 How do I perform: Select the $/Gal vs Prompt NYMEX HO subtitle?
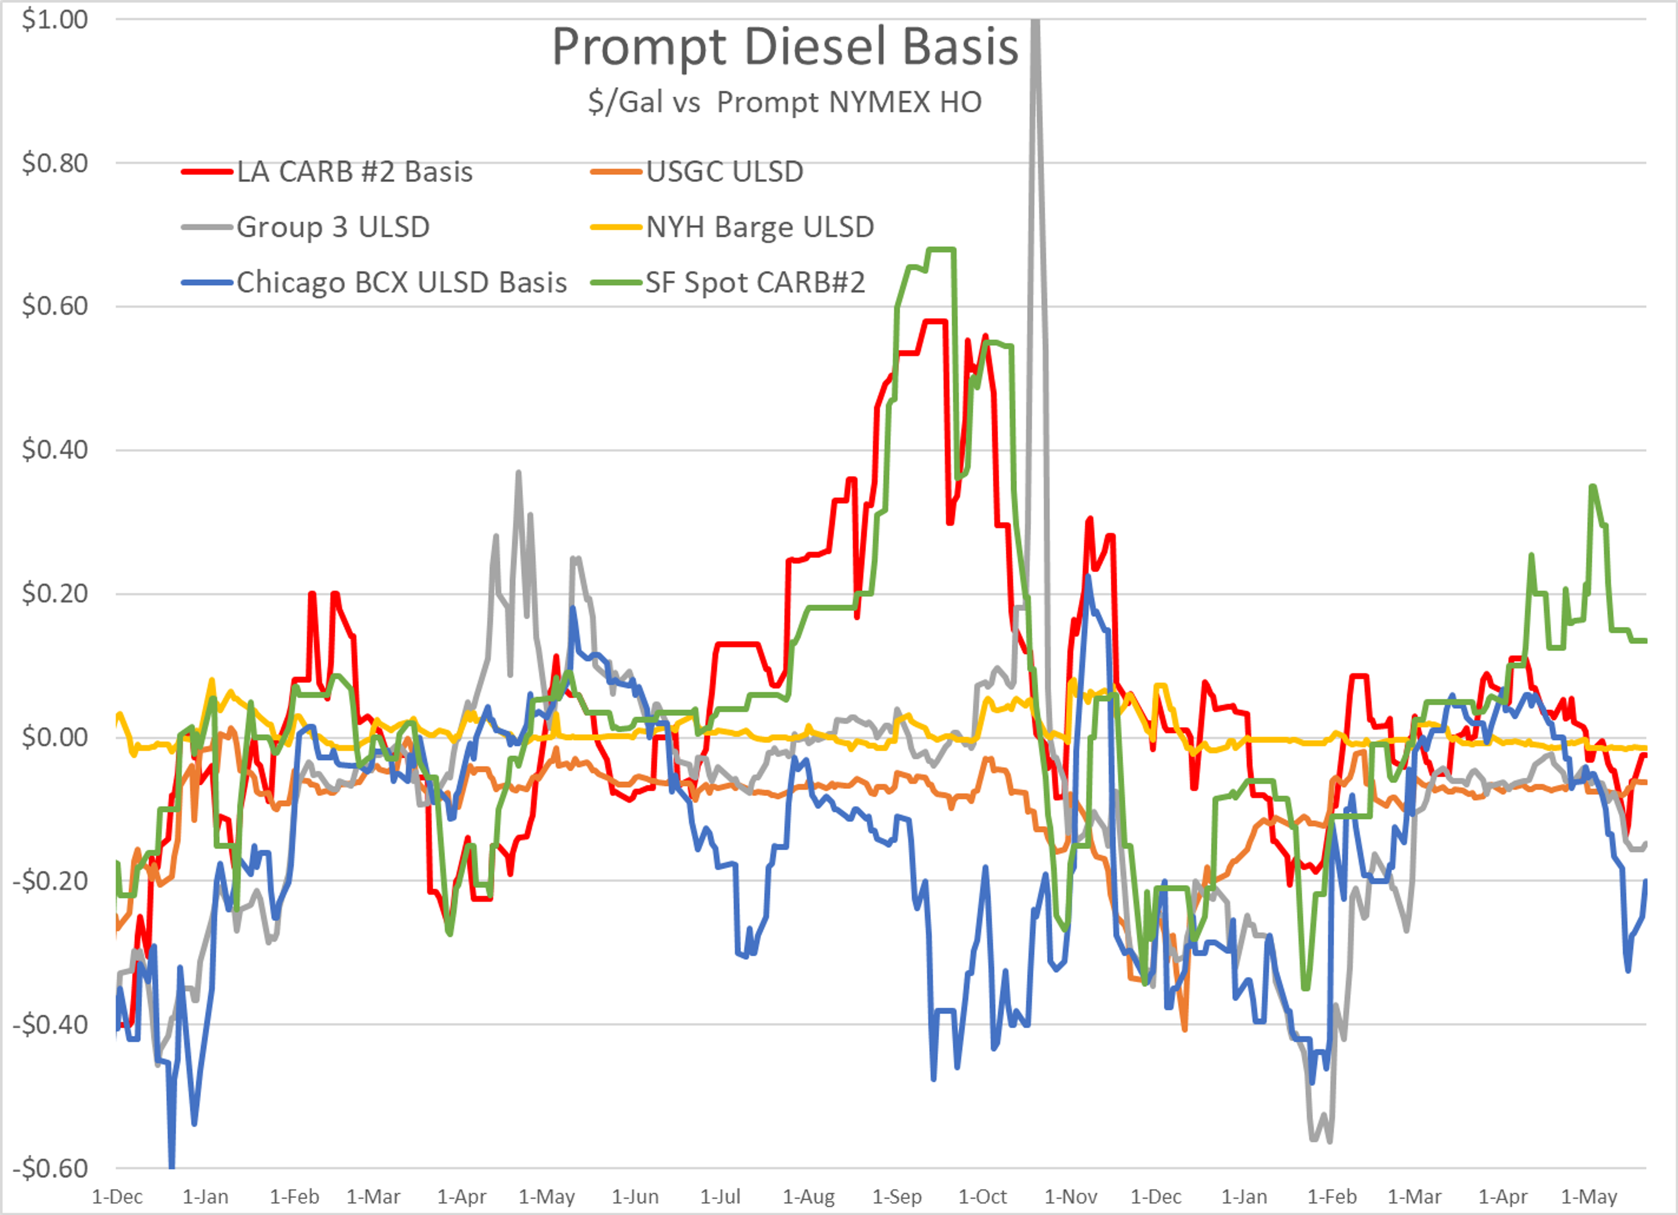(x=785, y=102)
